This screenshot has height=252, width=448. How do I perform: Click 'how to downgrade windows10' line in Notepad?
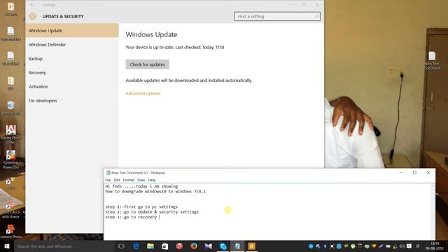(155, 191)
